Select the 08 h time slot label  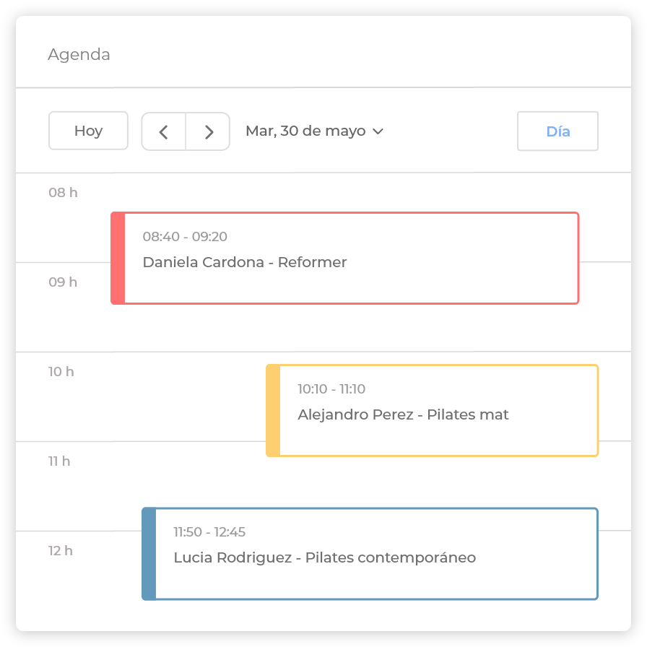pyautogui.click(x=63, y=193)
